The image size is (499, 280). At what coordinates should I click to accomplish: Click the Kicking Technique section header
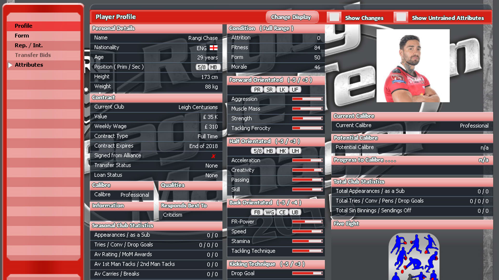tap(276, 264)
